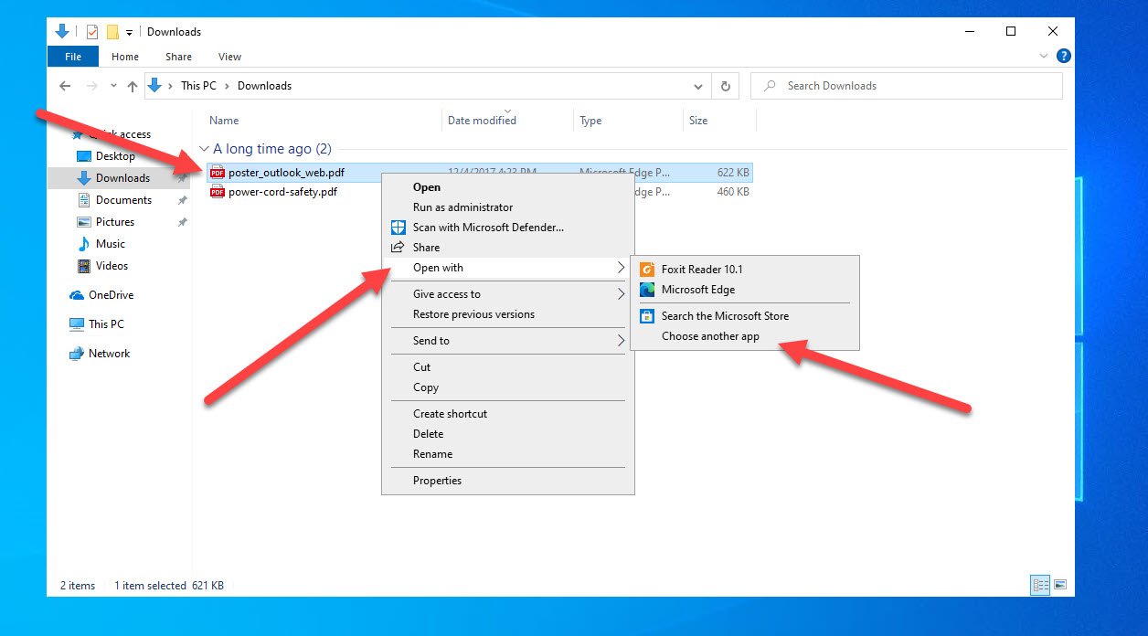1148x636 pixels.
Task: Switch to the View ribbon tab
Action: click(x=229, y=57)
